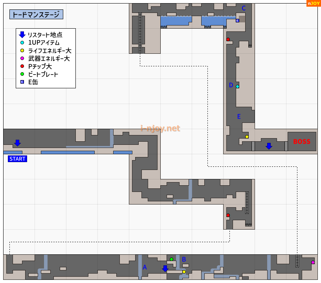Click map marker letter E

click(239, 117)
